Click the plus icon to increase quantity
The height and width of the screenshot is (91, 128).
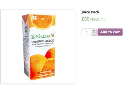pyautogui.click(x=94, y=30)
